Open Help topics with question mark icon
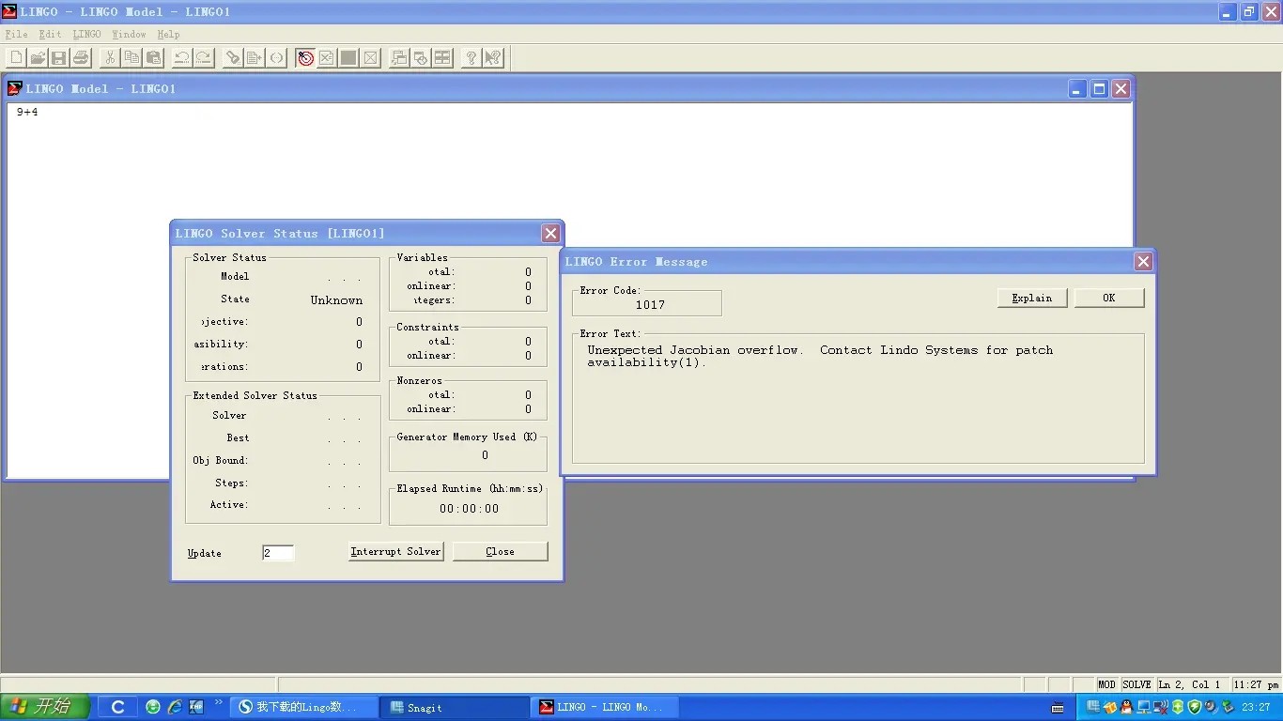Image resolution: width=1283 pixels, height=721 pixels. pyautogui.click(x=471, y=58)
